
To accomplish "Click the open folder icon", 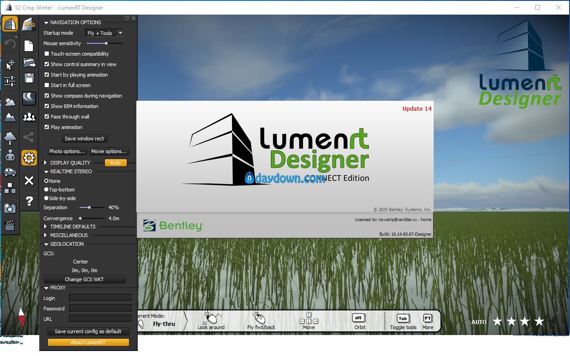I will [29, 62].
